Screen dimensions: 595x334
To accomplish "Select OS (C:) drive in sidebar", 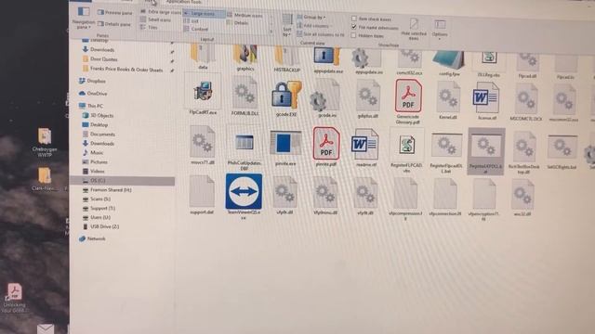I will (122, 181).
